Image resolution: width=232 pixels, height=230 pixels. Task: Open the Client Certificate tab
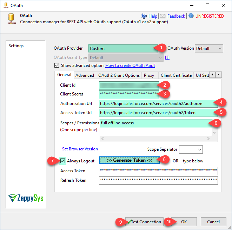pyautogui.click(x=176, y=75)
